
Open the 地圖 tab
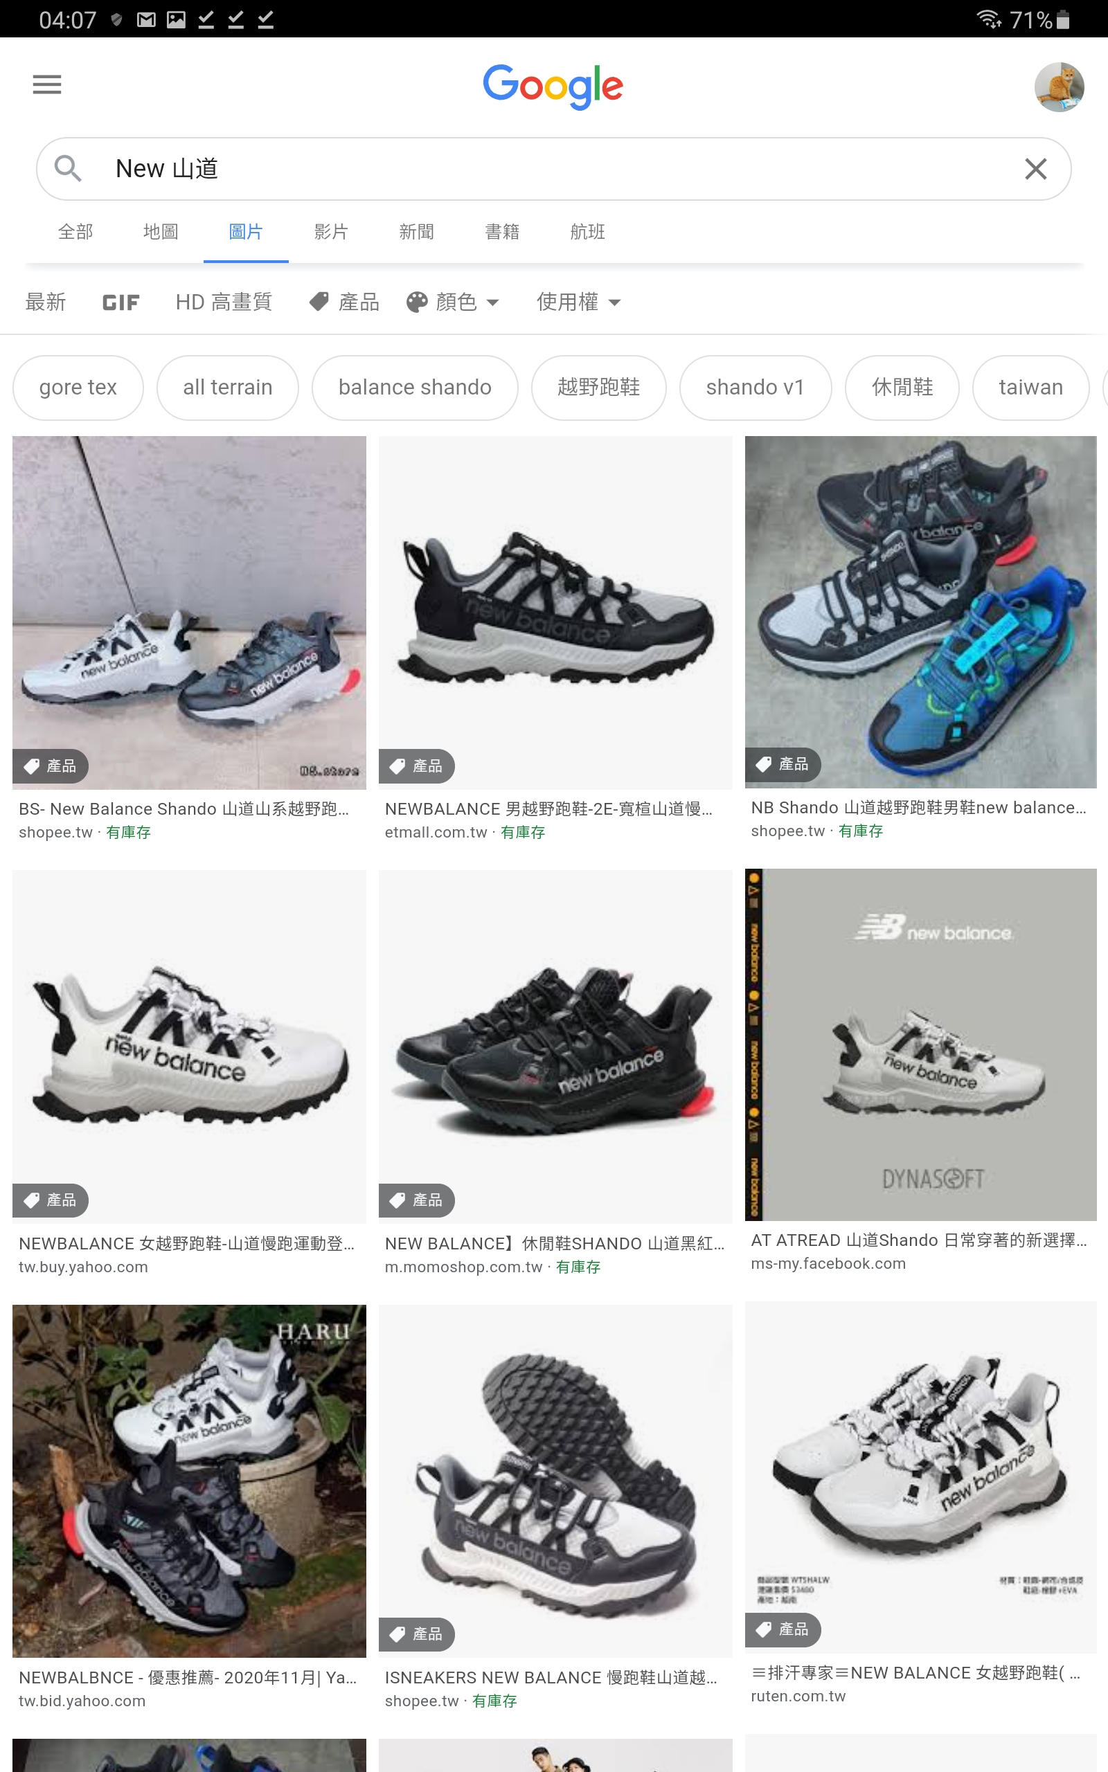tap(161, 232)
